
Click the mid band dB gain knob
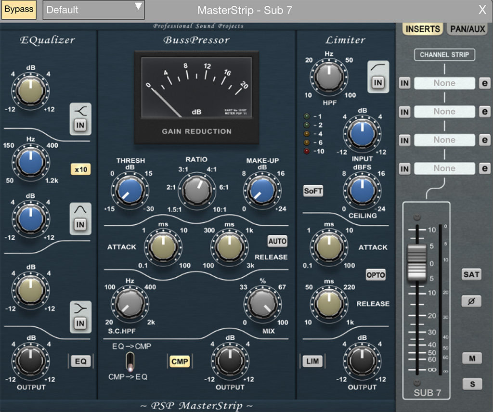[x=30, y=219]
